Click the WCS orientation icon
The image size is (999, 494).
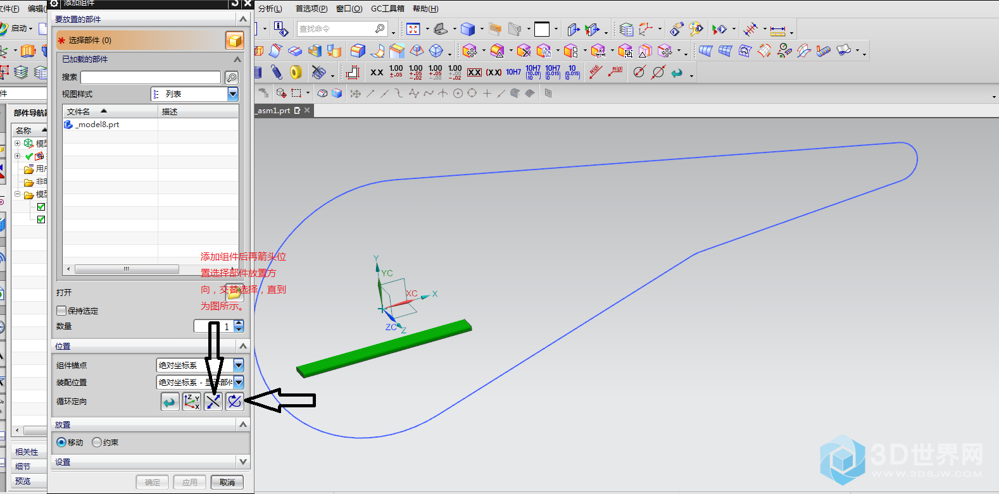645,29
